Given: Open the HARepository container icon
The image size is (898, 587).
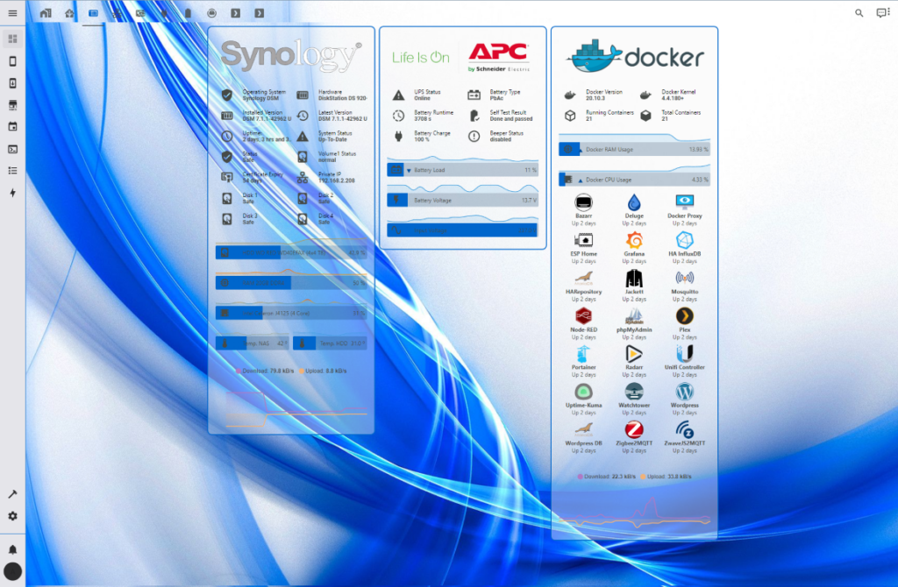Looking at the screenshot, I should (583, 278).
